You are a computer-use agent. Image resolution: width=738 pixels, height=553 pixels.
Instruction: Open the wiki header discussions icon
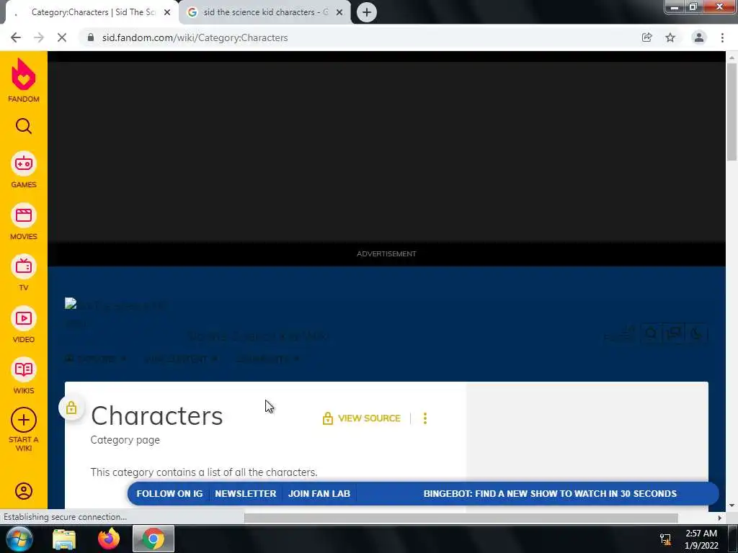click(675, 334)
